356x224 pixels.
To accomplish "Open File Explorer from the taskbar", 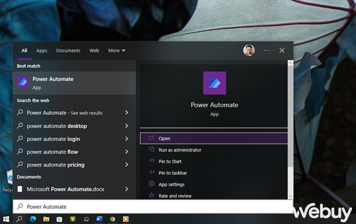I will point(46,219).
